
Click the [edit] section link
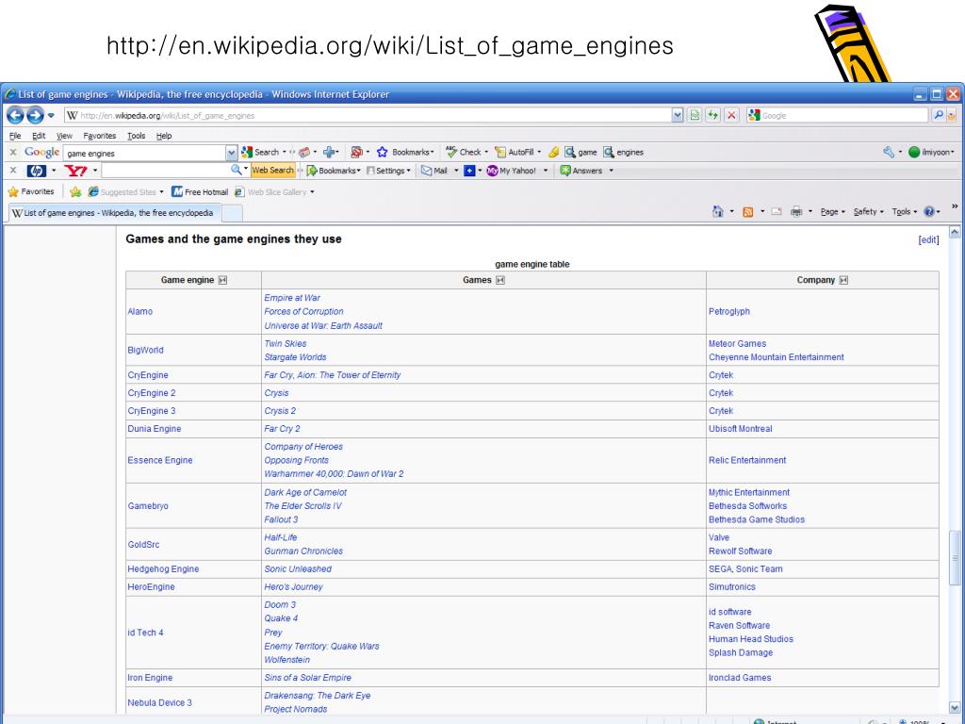pos(928,240)
